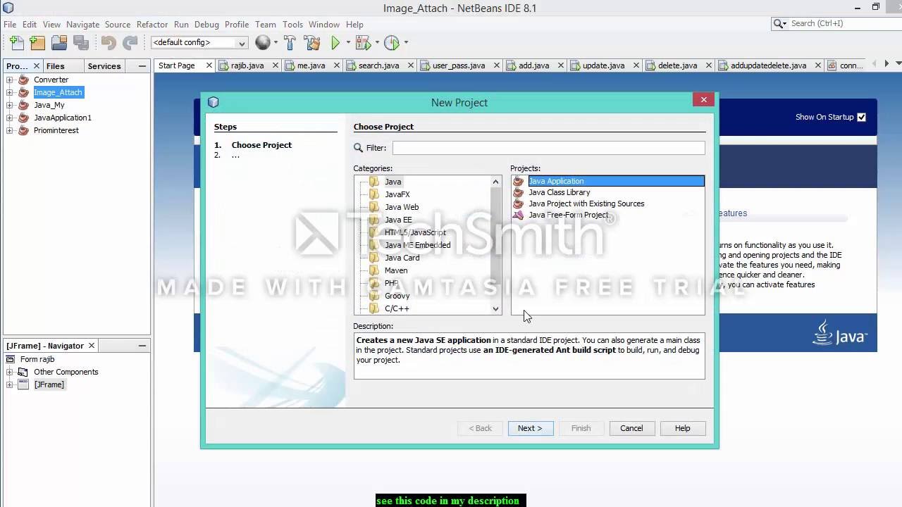Expand the Converter project node
Screen dimensions: 902x507
coord(10,80)
